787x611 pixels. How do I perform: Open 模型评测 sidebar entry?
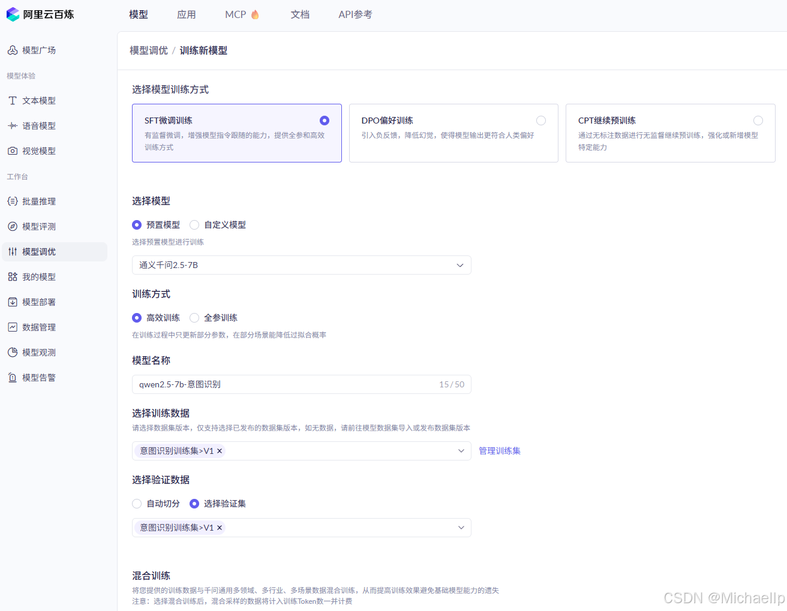tap(55, 227)
